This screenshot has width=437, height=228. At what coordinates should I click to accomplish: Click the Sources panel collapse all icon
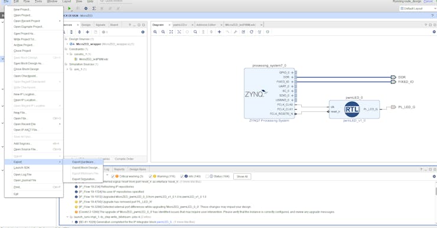tap(71, 32)
